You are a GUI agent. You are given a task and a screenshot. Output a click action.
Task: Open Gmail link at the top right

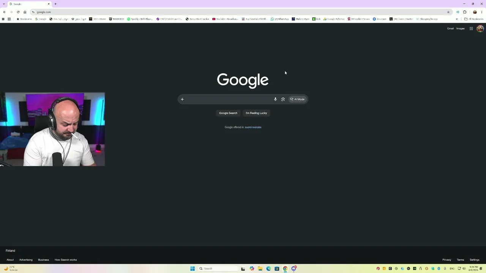[450, 28]
